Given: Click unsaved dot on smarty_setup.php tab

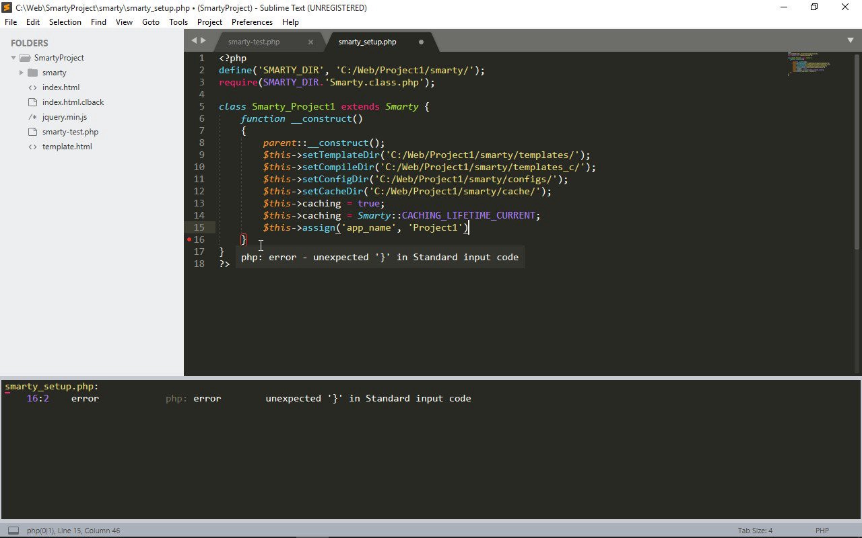Looking at the screenshot, I should coord(422,42).
